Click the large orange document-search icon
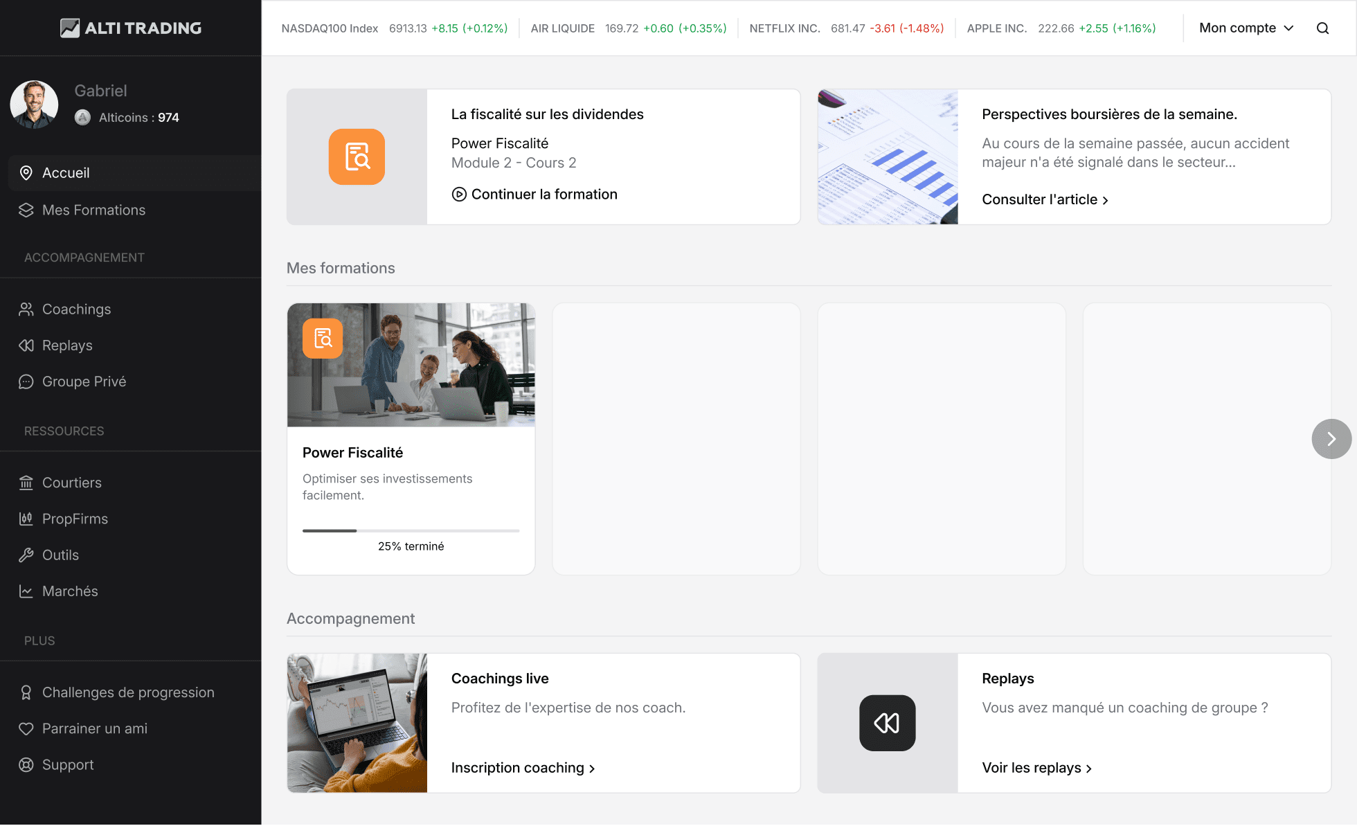 point(357,156)
